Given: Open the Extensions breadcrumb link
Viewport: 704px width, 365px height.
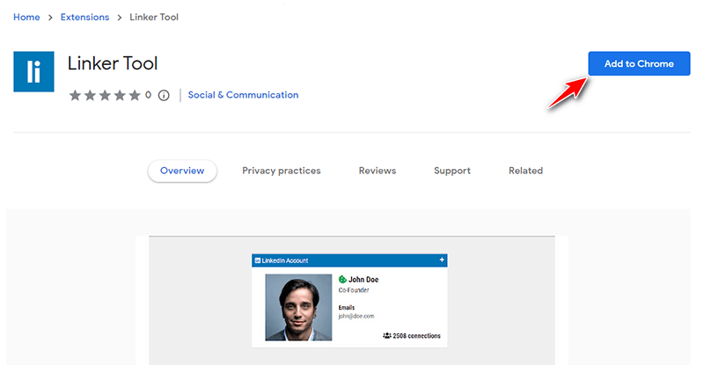Looking at the screenshot, I should click(84, 17).
